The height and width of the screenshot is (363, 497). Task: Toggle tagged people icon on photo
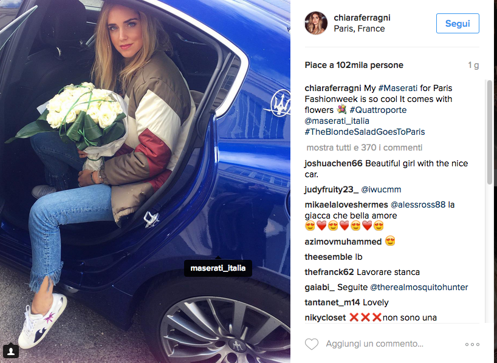(x=11, y=351)
